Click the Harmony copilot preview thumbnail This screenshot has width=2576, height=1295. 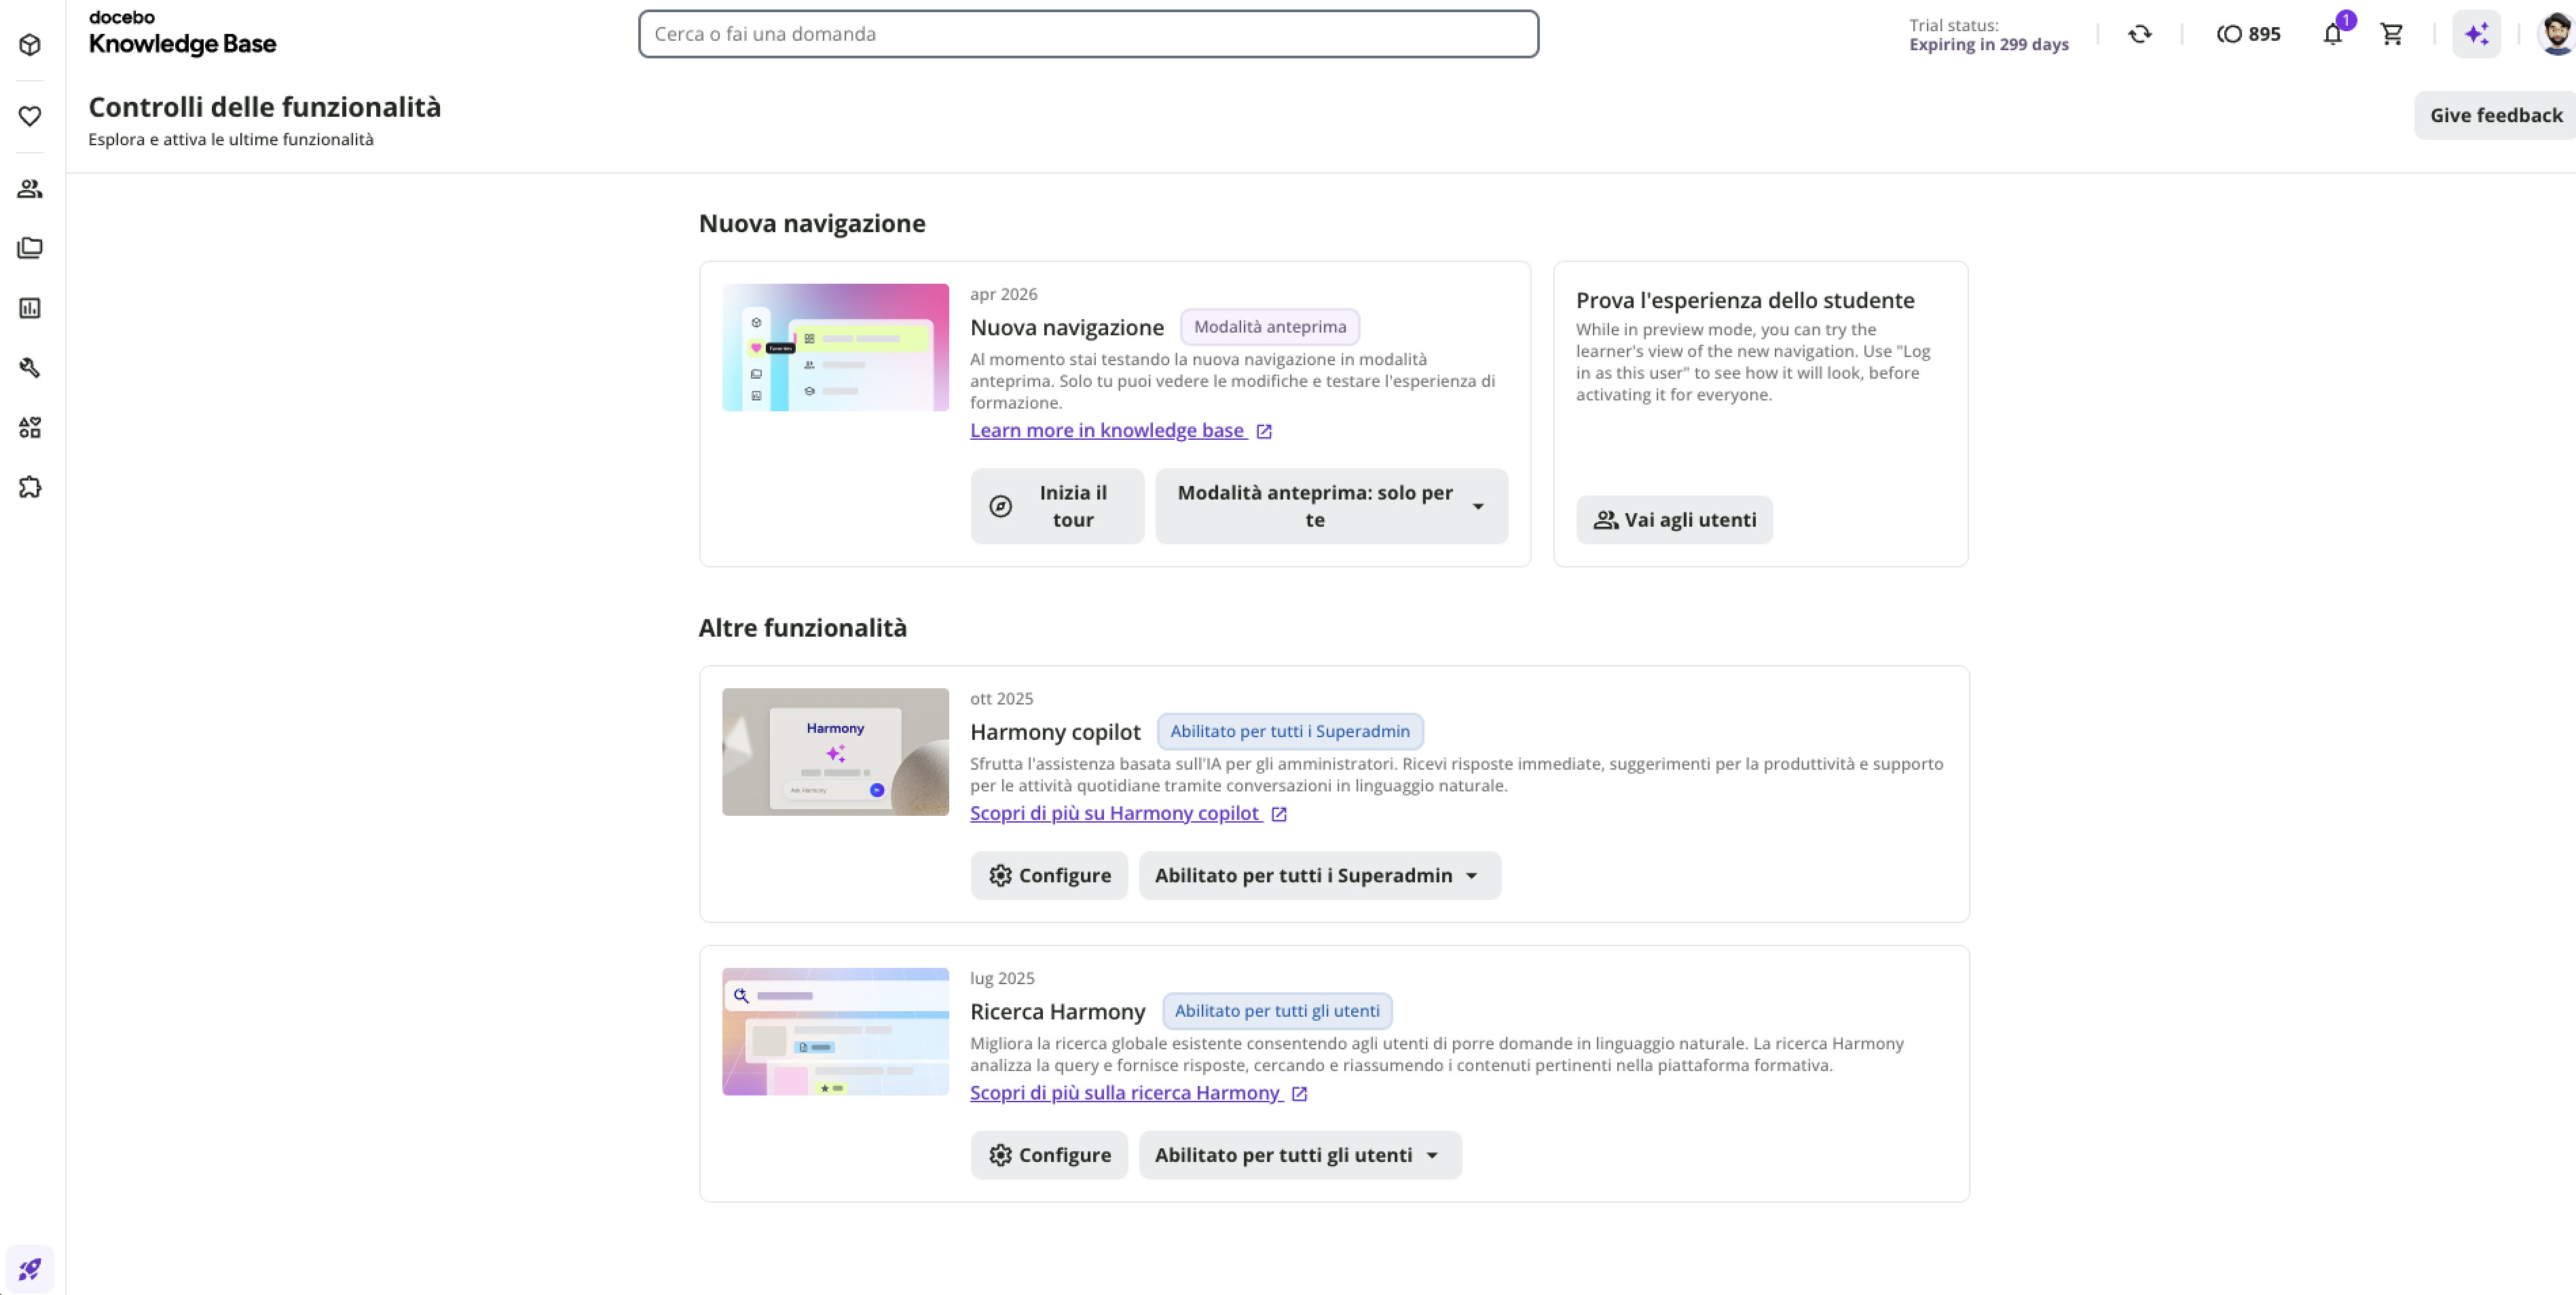pos(835,752)
